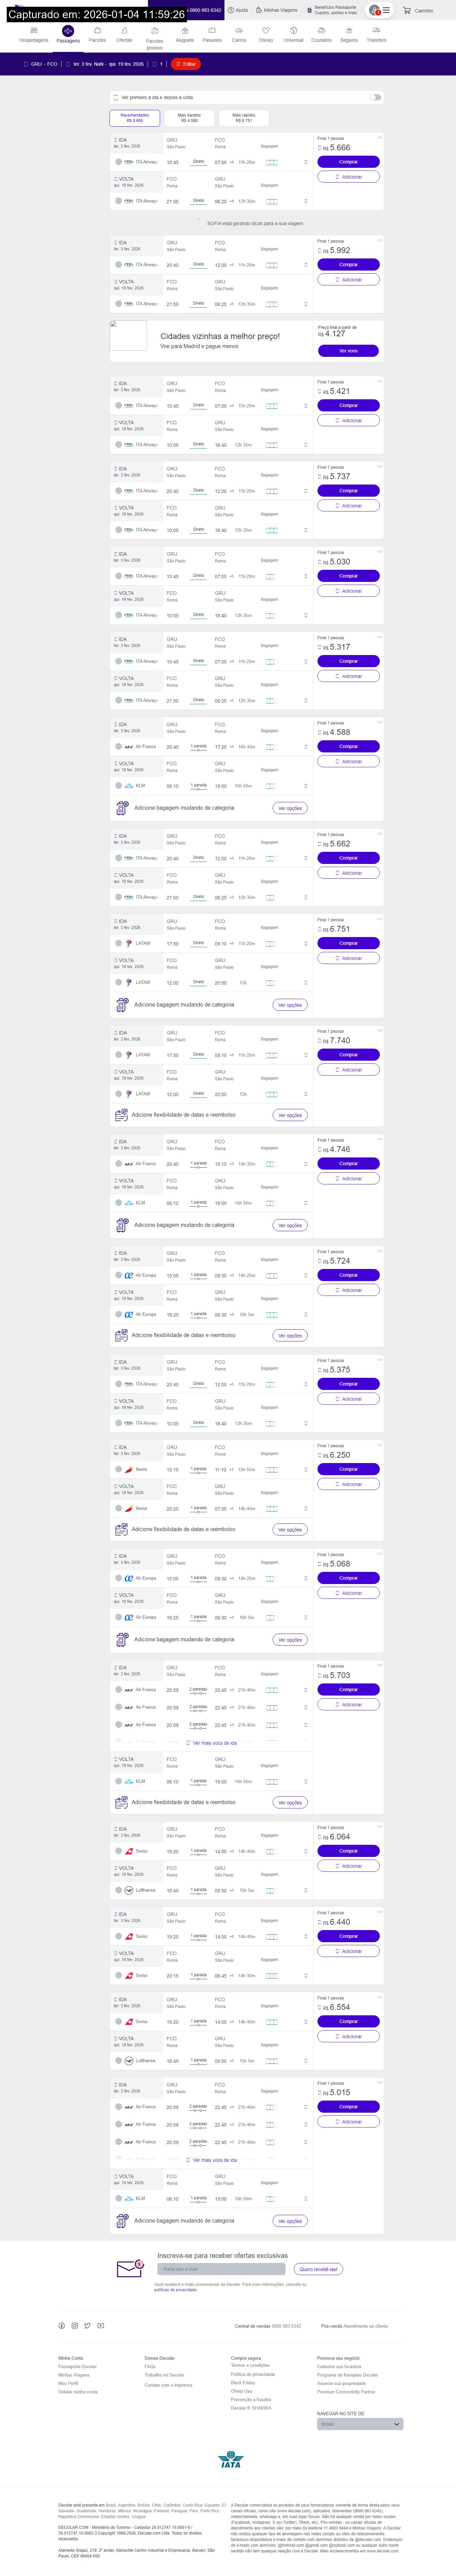Click the red Editar search button
The width and height of the screenshot is (456, 2576).
(186, 64)
